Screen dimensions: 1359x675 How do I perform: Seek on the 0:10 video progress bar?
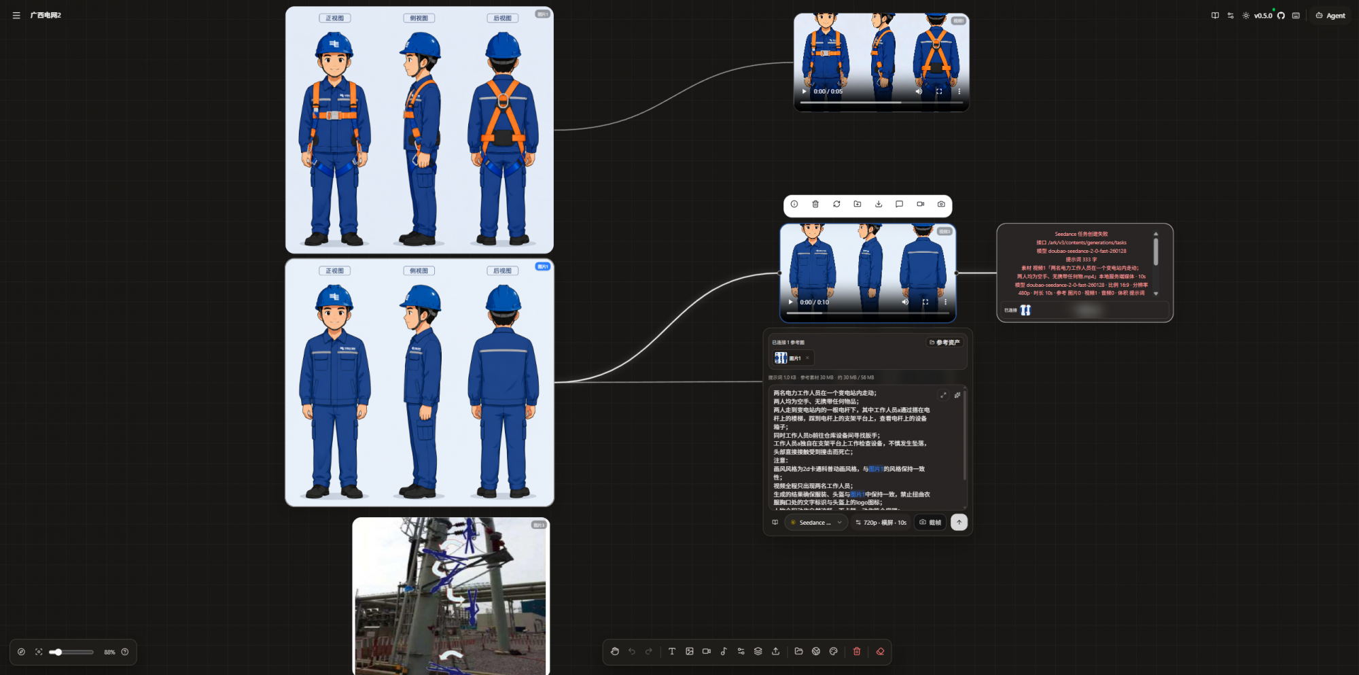click(x=868, y=313)
